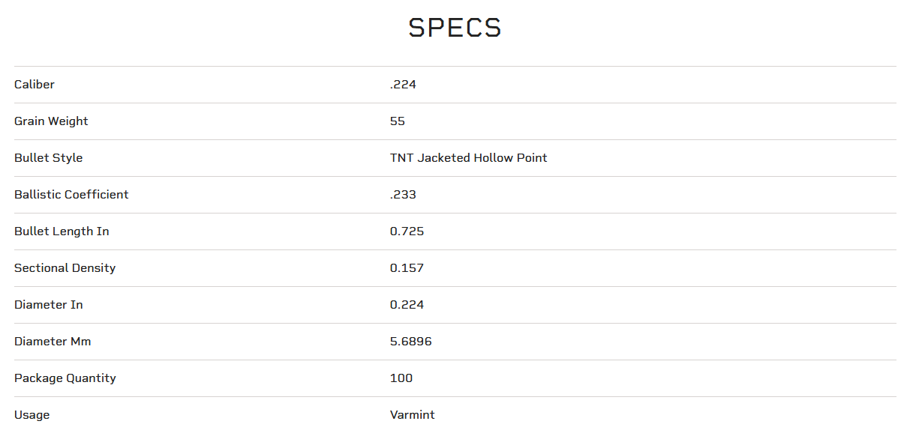This screenshot has height=442, width=907.
Task: Click the Sectional Density label
Action: (65, 268)
